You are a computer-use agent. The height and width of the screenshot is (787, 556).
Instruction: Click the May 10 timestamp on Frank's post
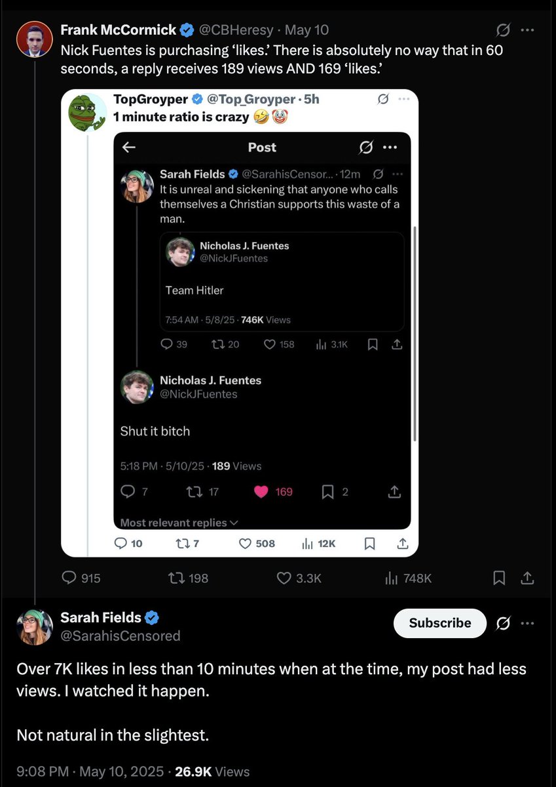click(x=306, y=30)
